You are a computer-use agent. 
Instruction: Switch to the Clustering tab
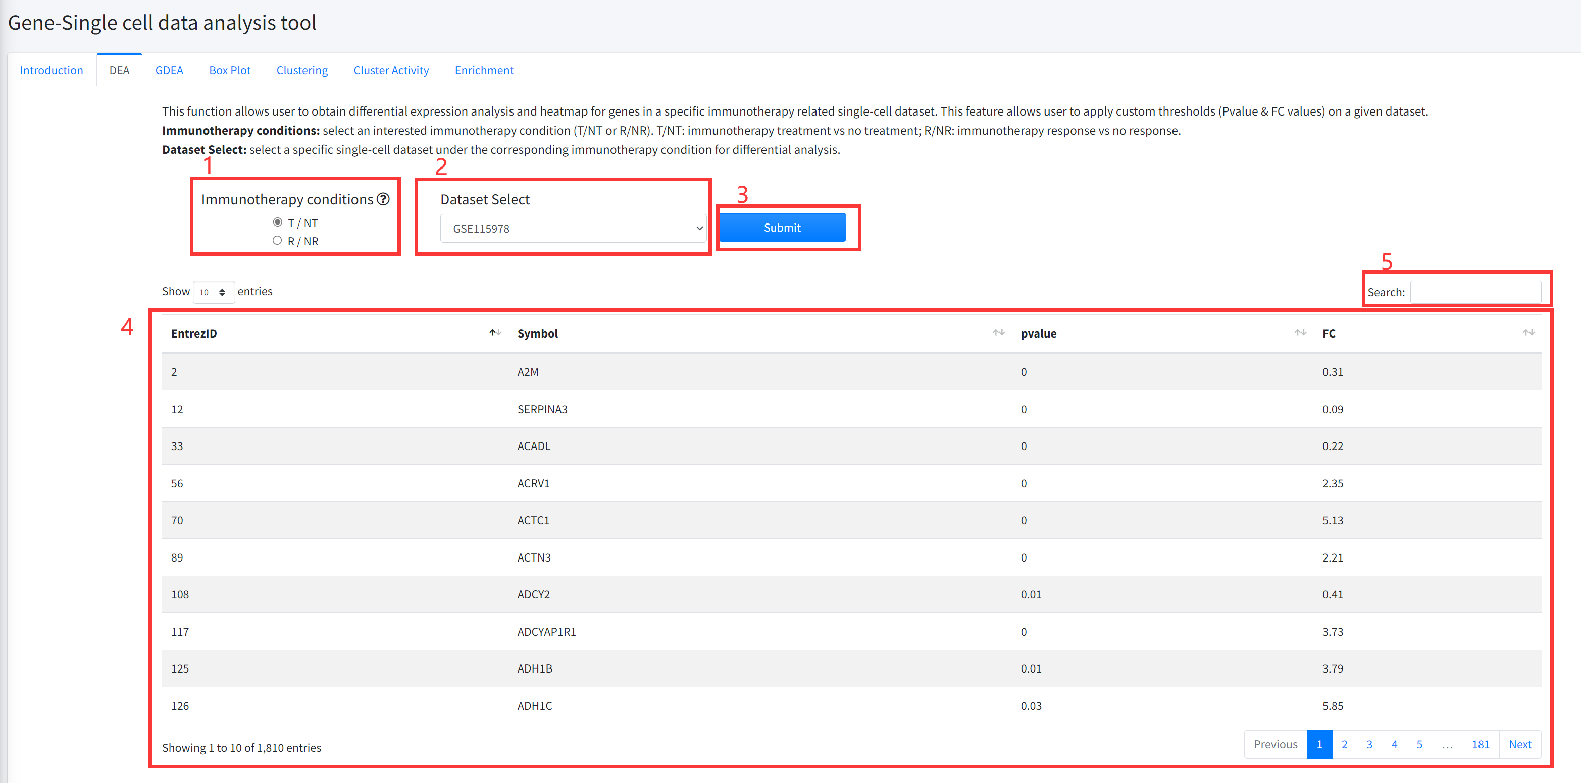coord(301,70)
